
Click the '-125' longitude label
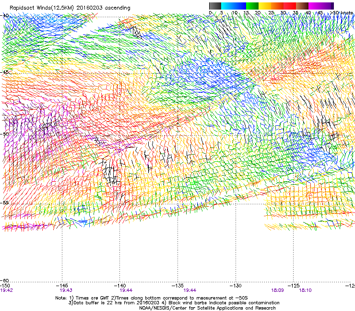pyautogui.click(x=294, y=286)
